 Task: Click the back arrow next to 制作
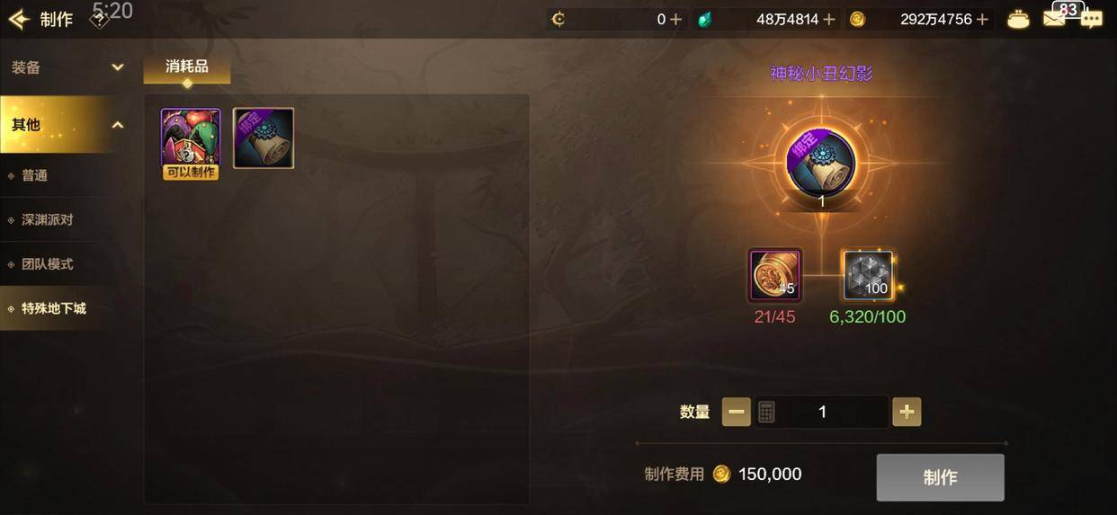[x=18, y=19]
